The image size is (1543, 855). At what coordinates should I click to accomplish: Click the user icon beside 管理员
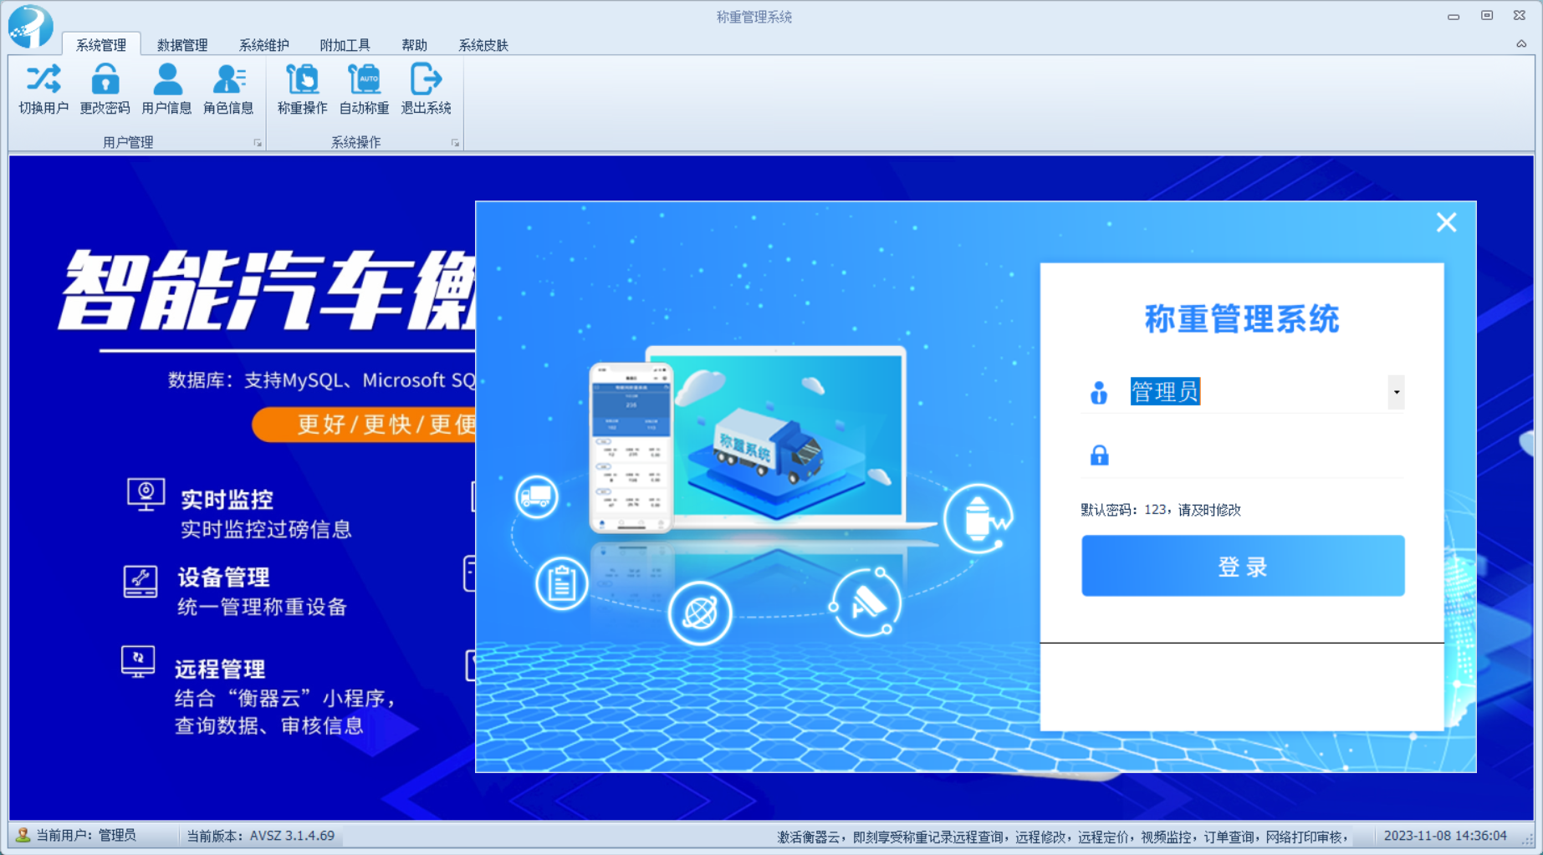click(x=1099, y=392)
